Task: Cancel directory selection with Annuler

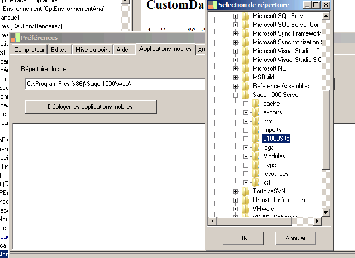Action: pyautogui.click(x=295, y=238)
